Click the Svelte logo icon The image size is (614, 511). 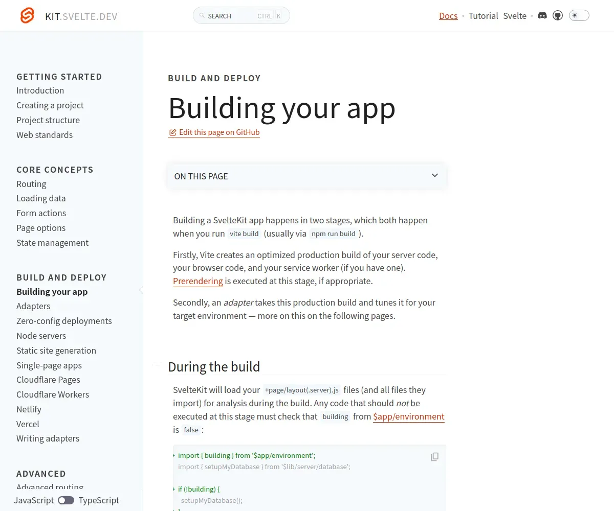click(x=27, y=16)
